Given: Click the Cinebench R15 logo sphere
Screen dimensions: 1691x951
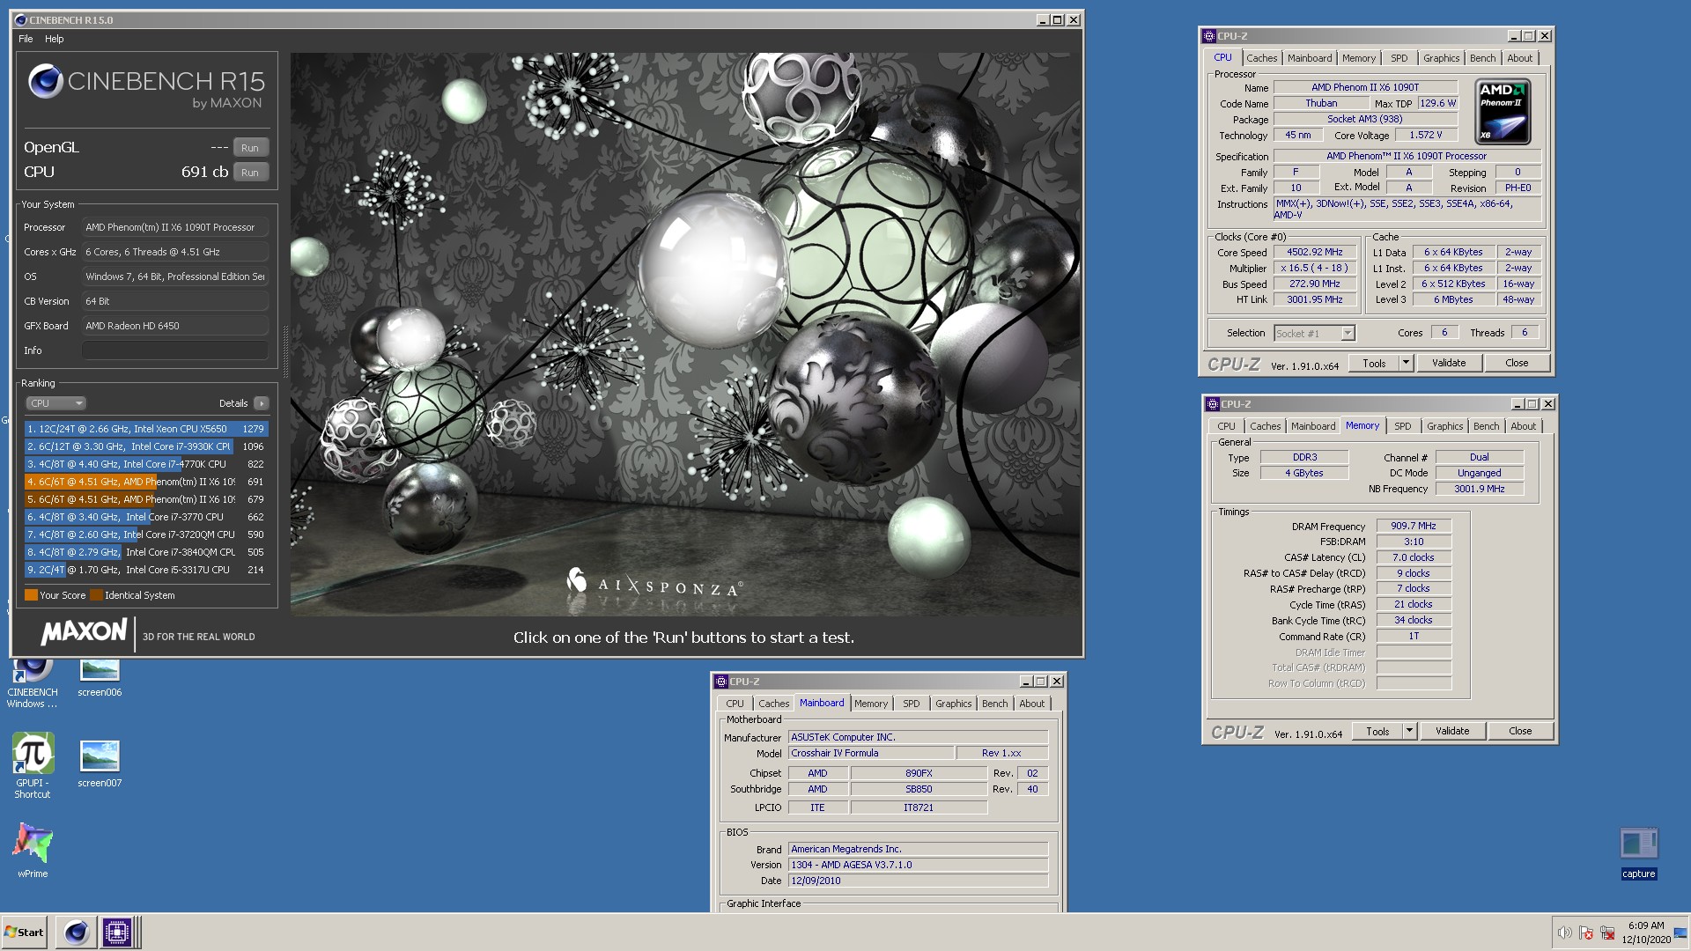Looking at the screenshot, I should tap(45, 82).
